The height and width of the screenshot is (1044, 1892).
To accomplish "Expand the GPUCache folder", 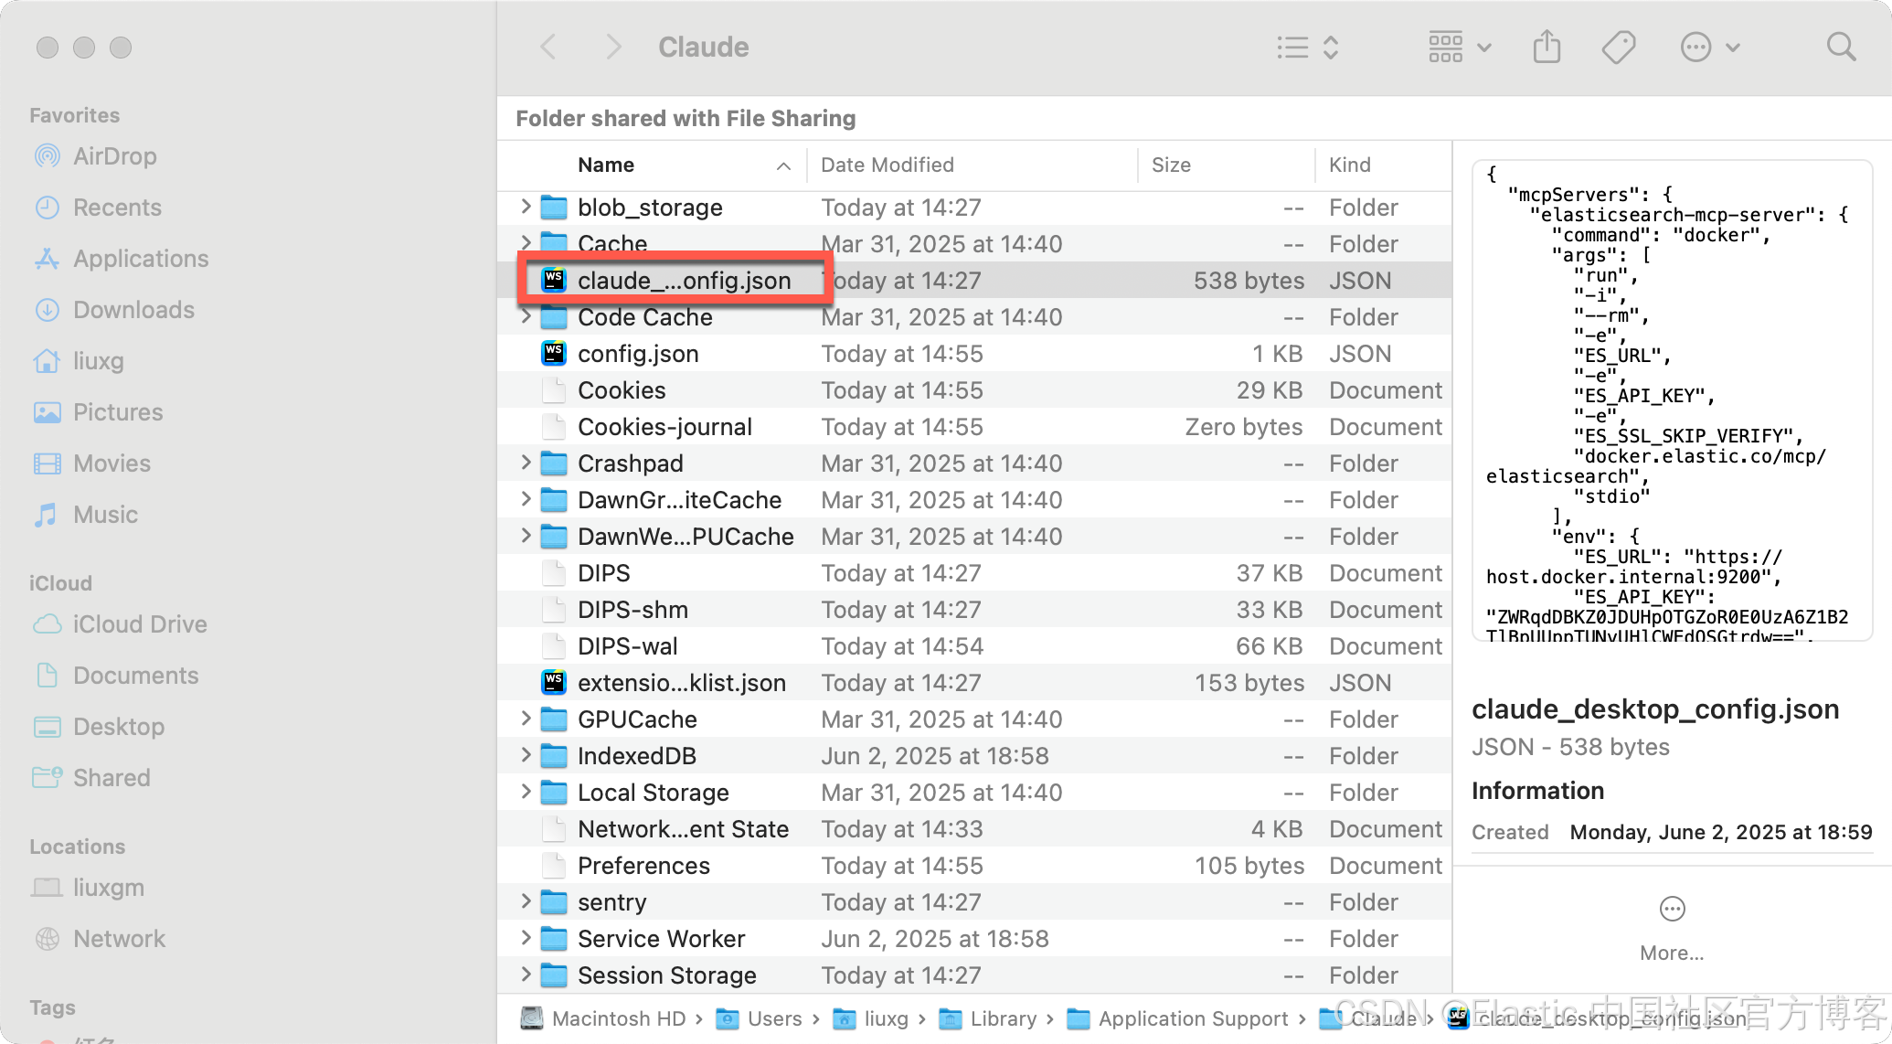I will coord(526,719).
